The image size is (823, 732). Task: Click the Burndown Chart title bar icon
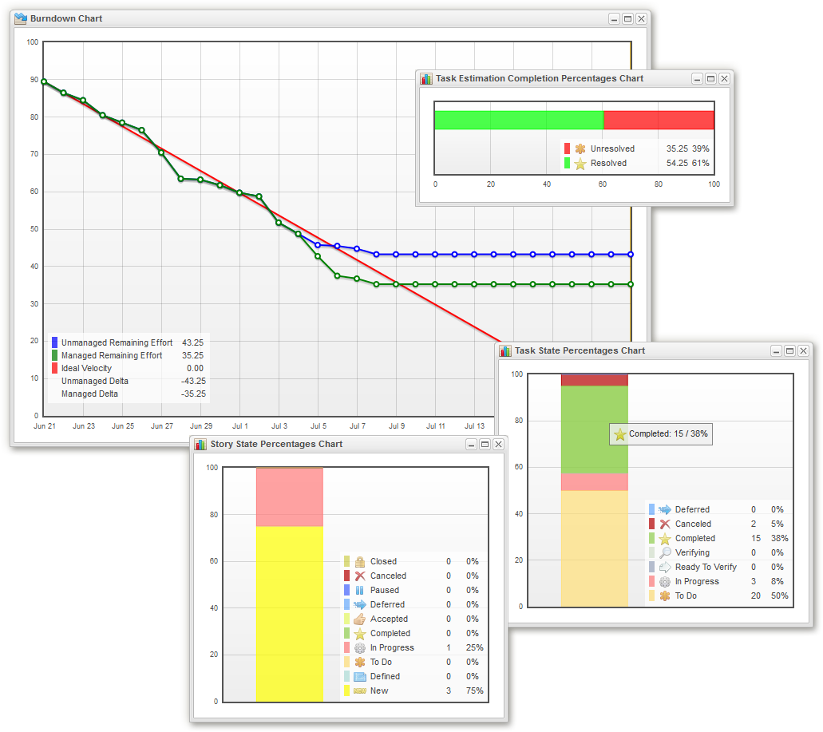coord(21,18)
